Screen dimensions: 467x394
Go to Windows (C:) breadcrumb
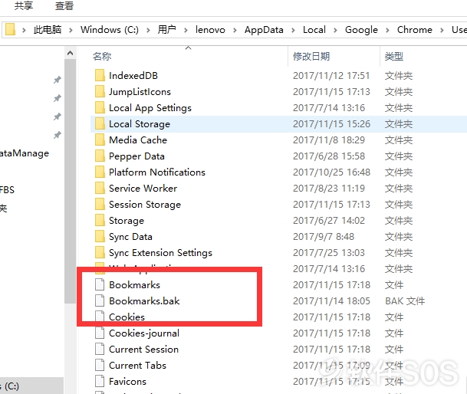click(x=110, y=29)
